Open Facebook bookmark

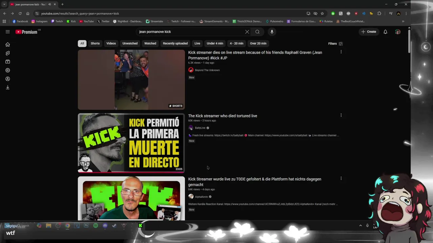pyautogui.click(x=20, y=21)
